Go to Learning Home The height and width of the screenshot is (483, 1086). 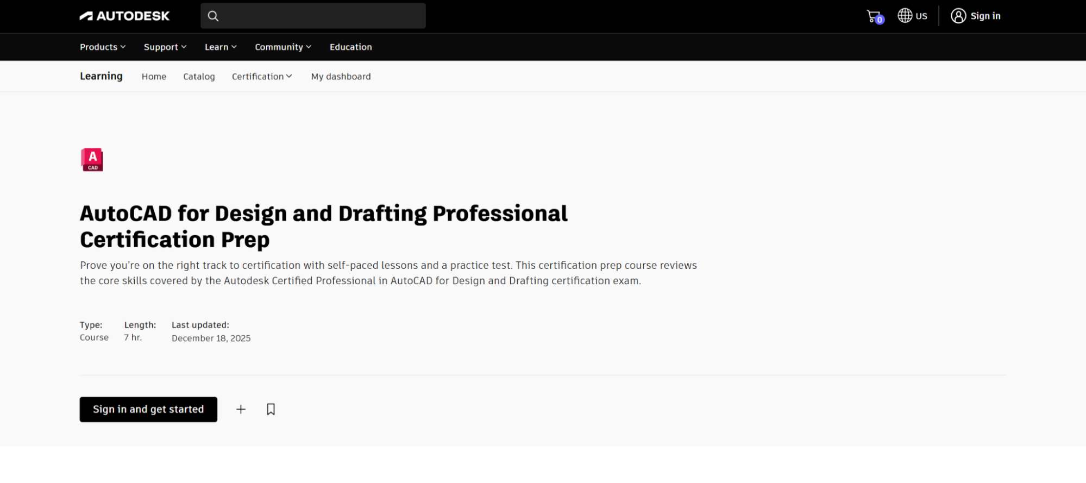pos(154,77)
